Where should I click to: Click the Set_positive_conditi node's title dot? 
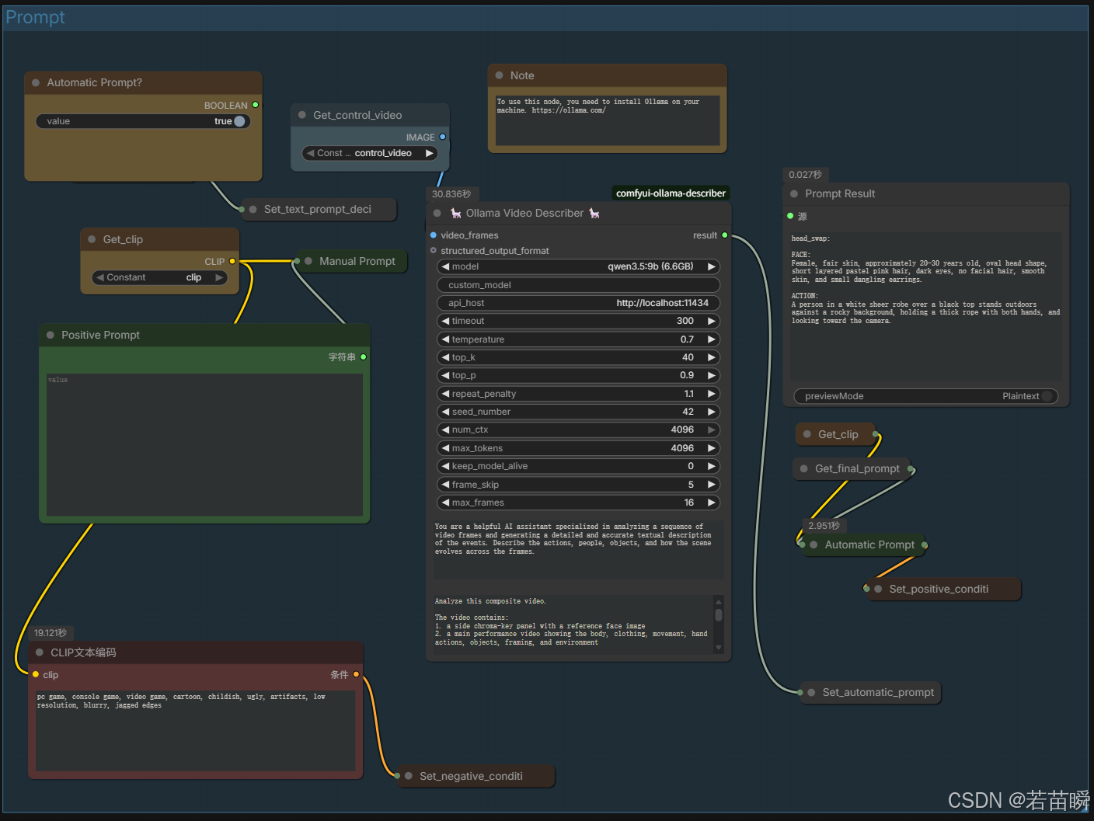[x=878, y=589]
